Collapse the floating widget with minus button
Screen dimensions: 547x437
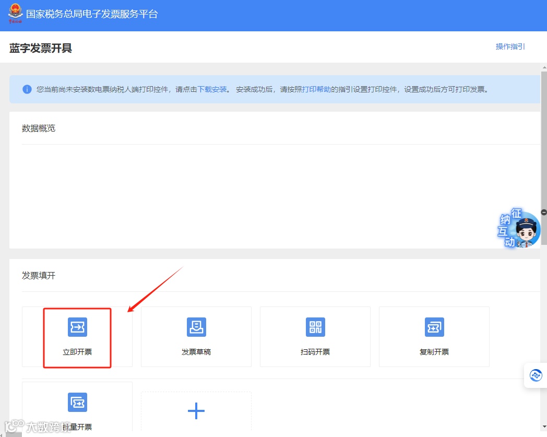[544, 212]
